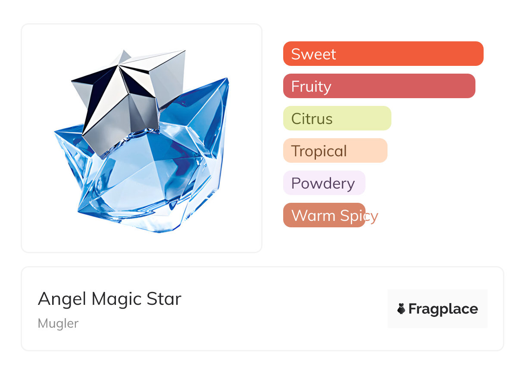Click the word Sweet
This screenshot has height=372, width=525.
pyautogui.click(x=313, y=54)
